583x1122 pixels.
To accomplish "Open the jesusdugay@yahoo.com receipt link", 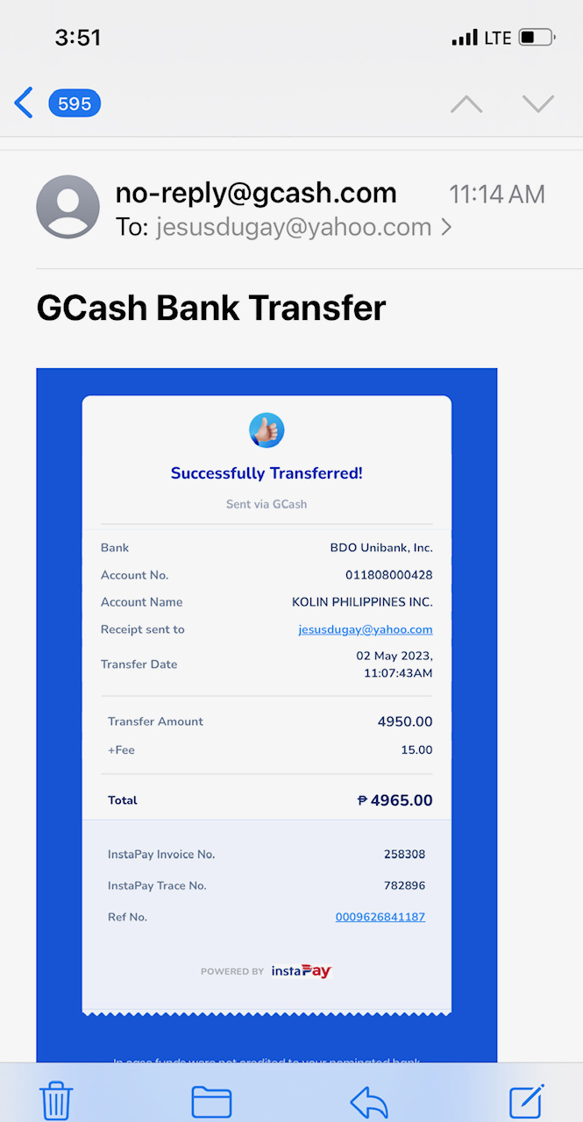I will point(366,629).
